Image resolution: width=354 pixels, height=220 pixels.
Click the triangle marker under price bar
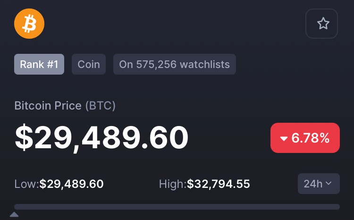point(14,214)
